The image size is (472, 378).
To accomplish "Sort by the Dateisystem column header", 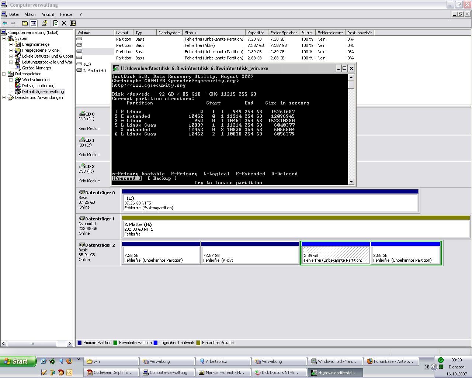I will [x=170, y=32].
